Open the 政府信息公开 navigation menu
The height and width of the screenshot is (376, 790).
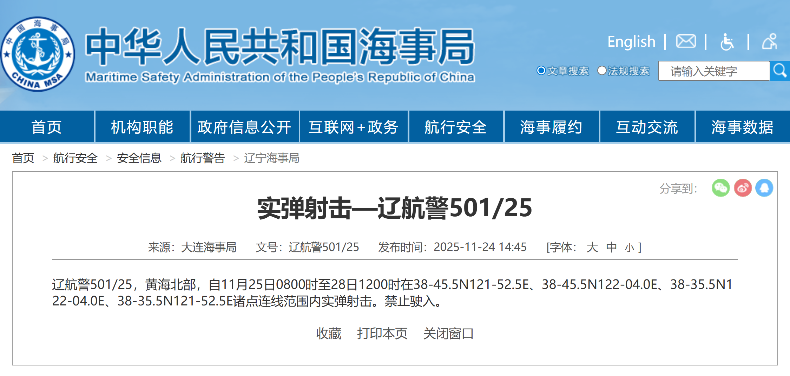point(244,127)
